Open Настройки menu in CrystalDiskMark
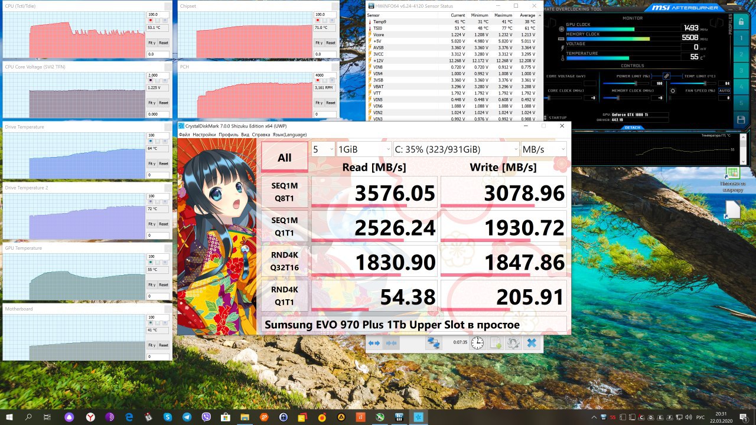Viewport: 756px width, 425px height. pos(204,135)
